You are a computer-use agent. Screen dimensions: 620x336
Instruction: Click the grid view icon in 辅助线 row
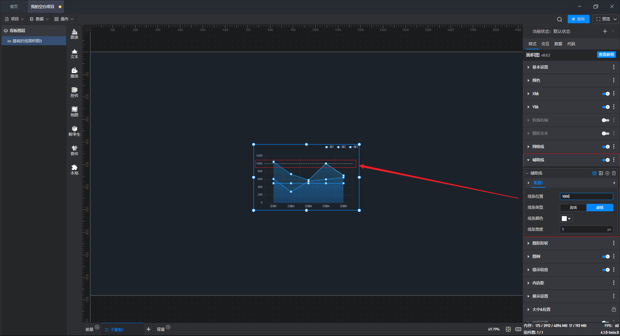coord(601,173)
